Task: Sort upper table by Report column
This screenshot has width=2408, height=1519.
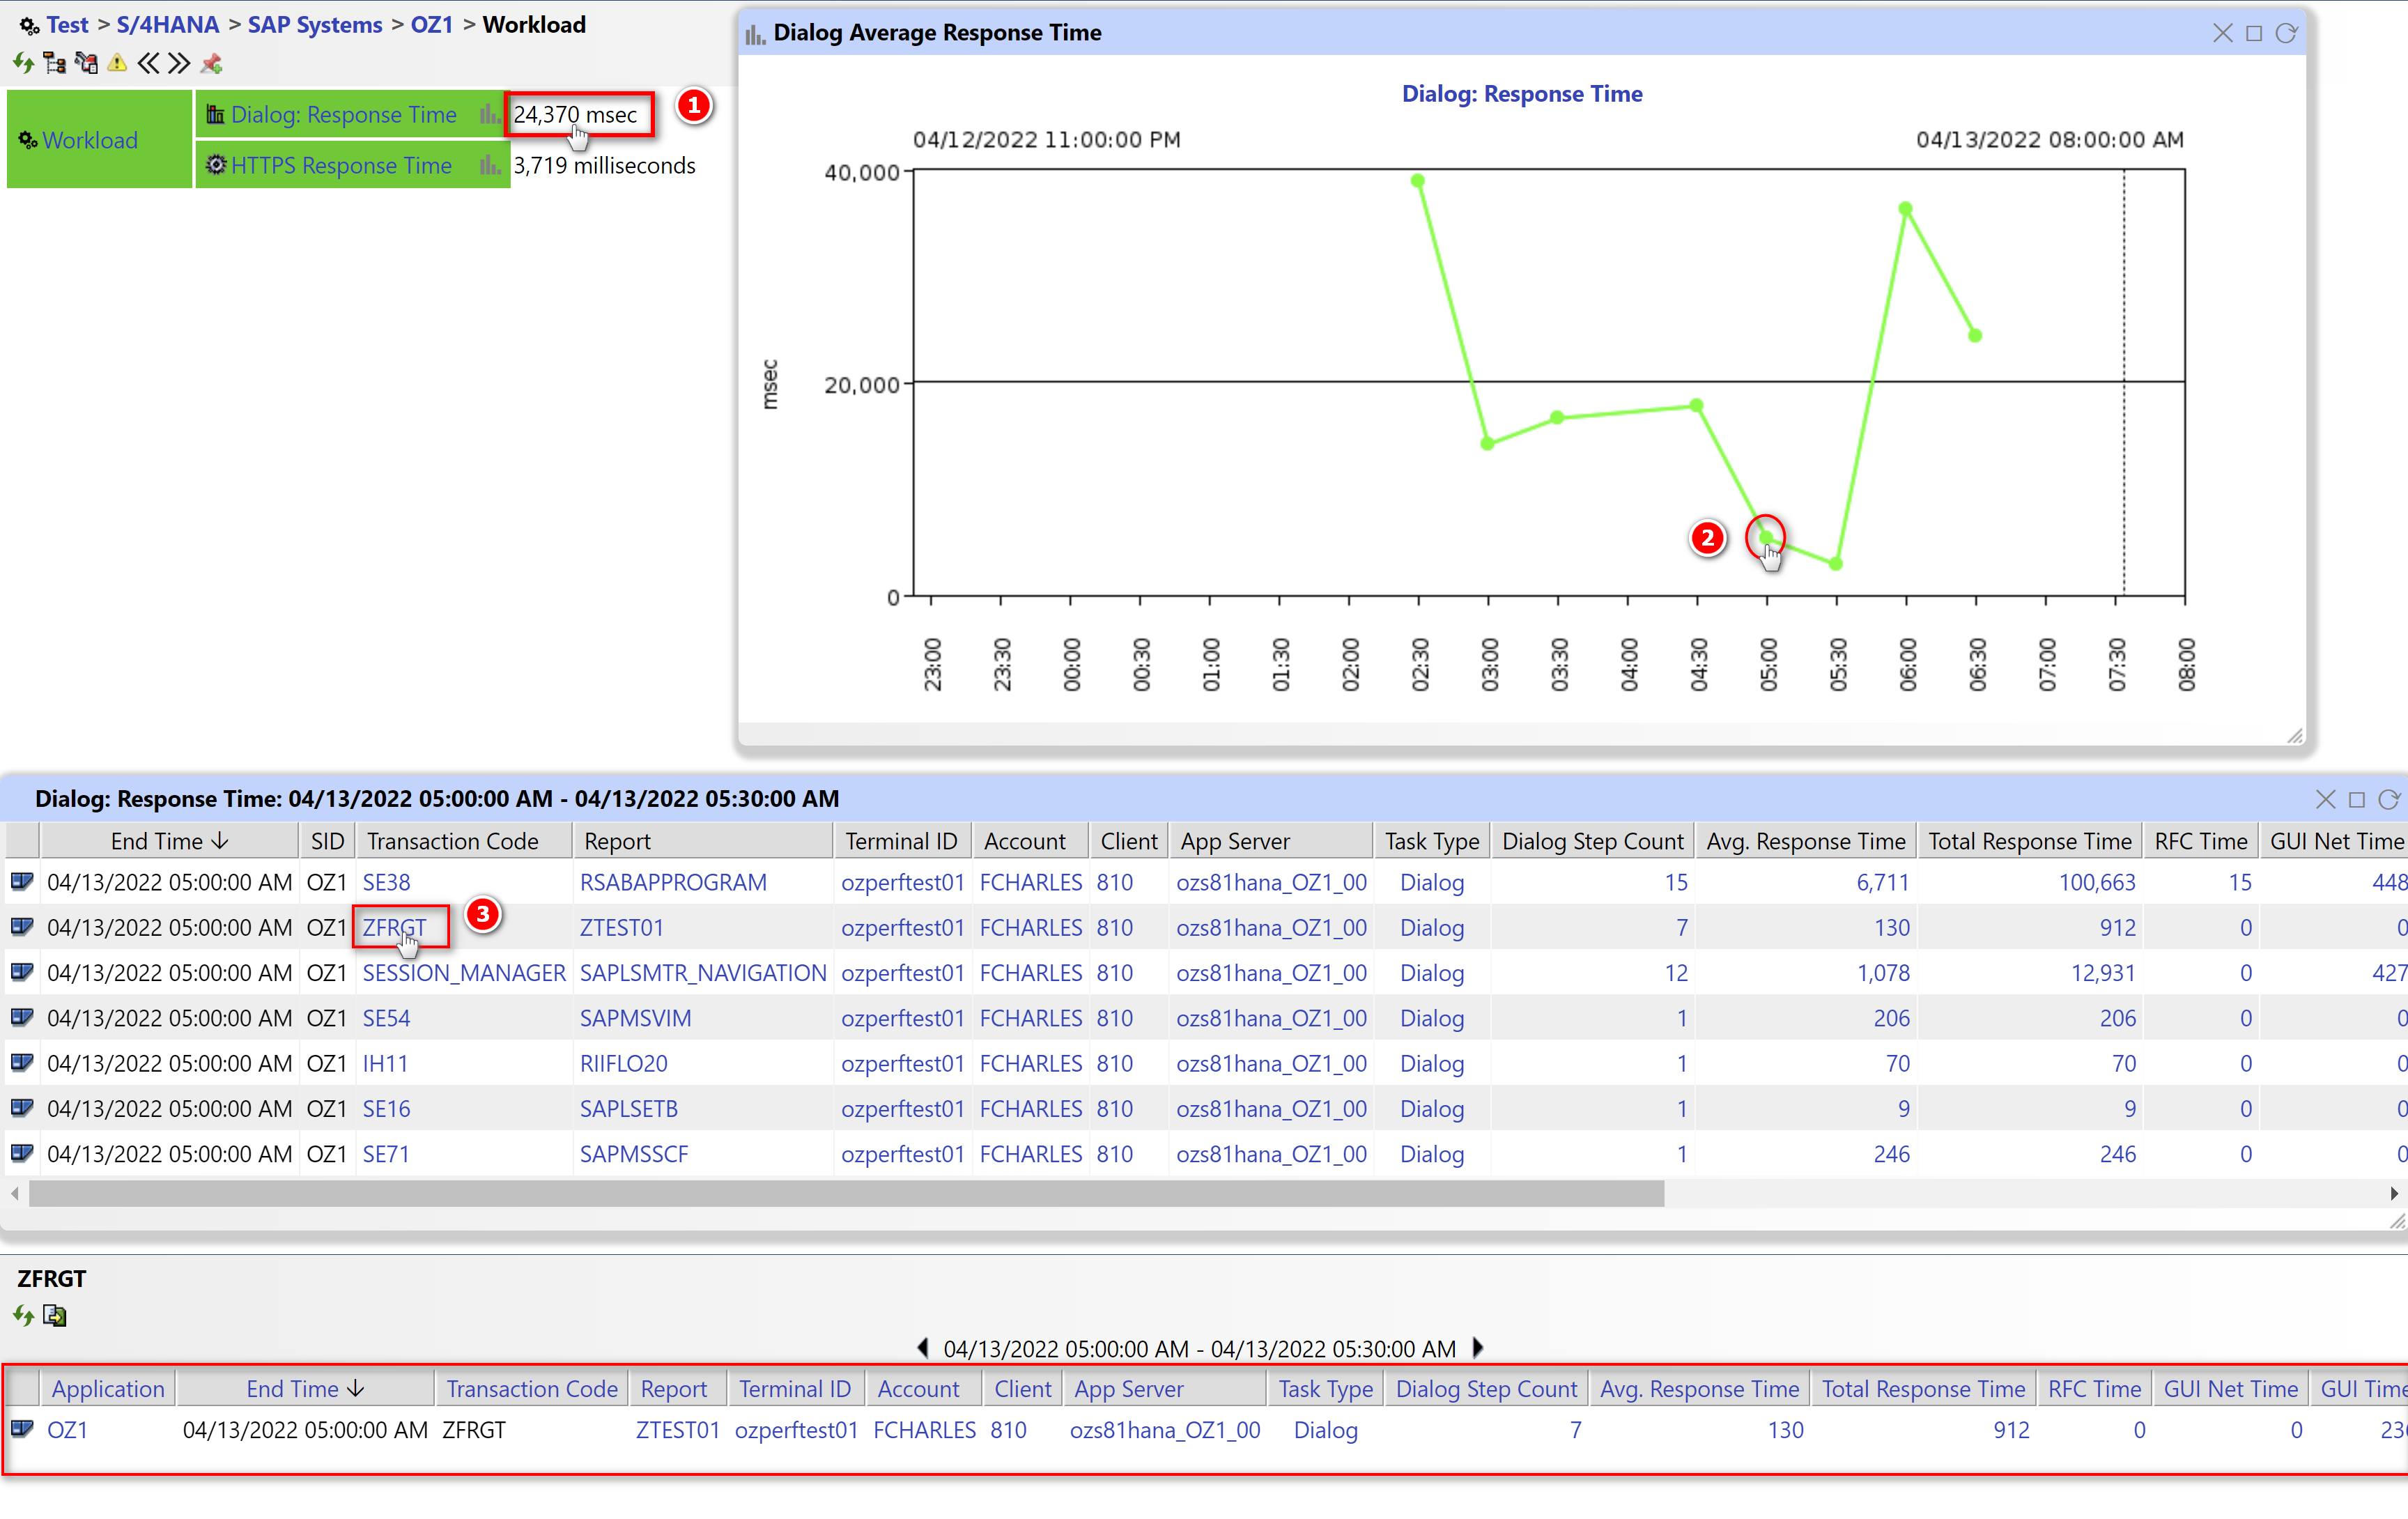Action: (x=703, y=841)
